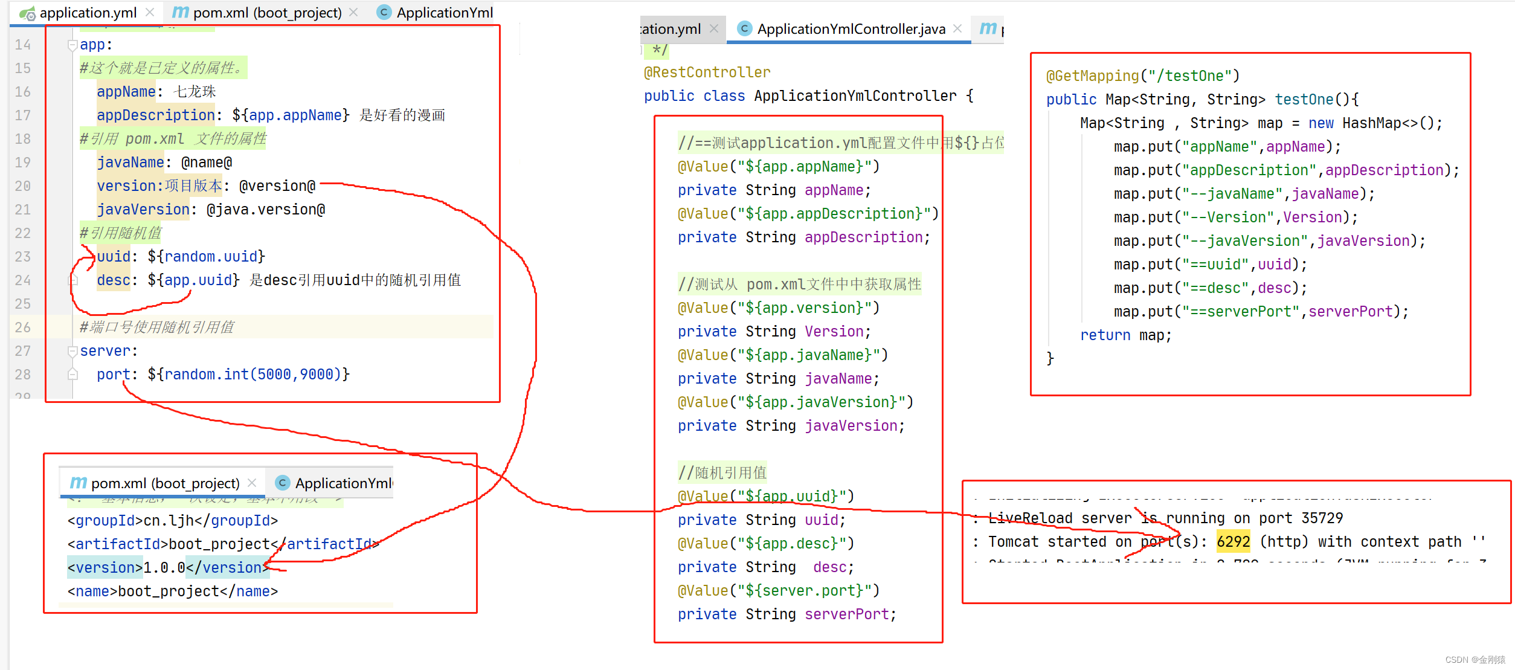Click line number 26 in gutter
The height and width of the screenshot is (670, 1515).
23,327
